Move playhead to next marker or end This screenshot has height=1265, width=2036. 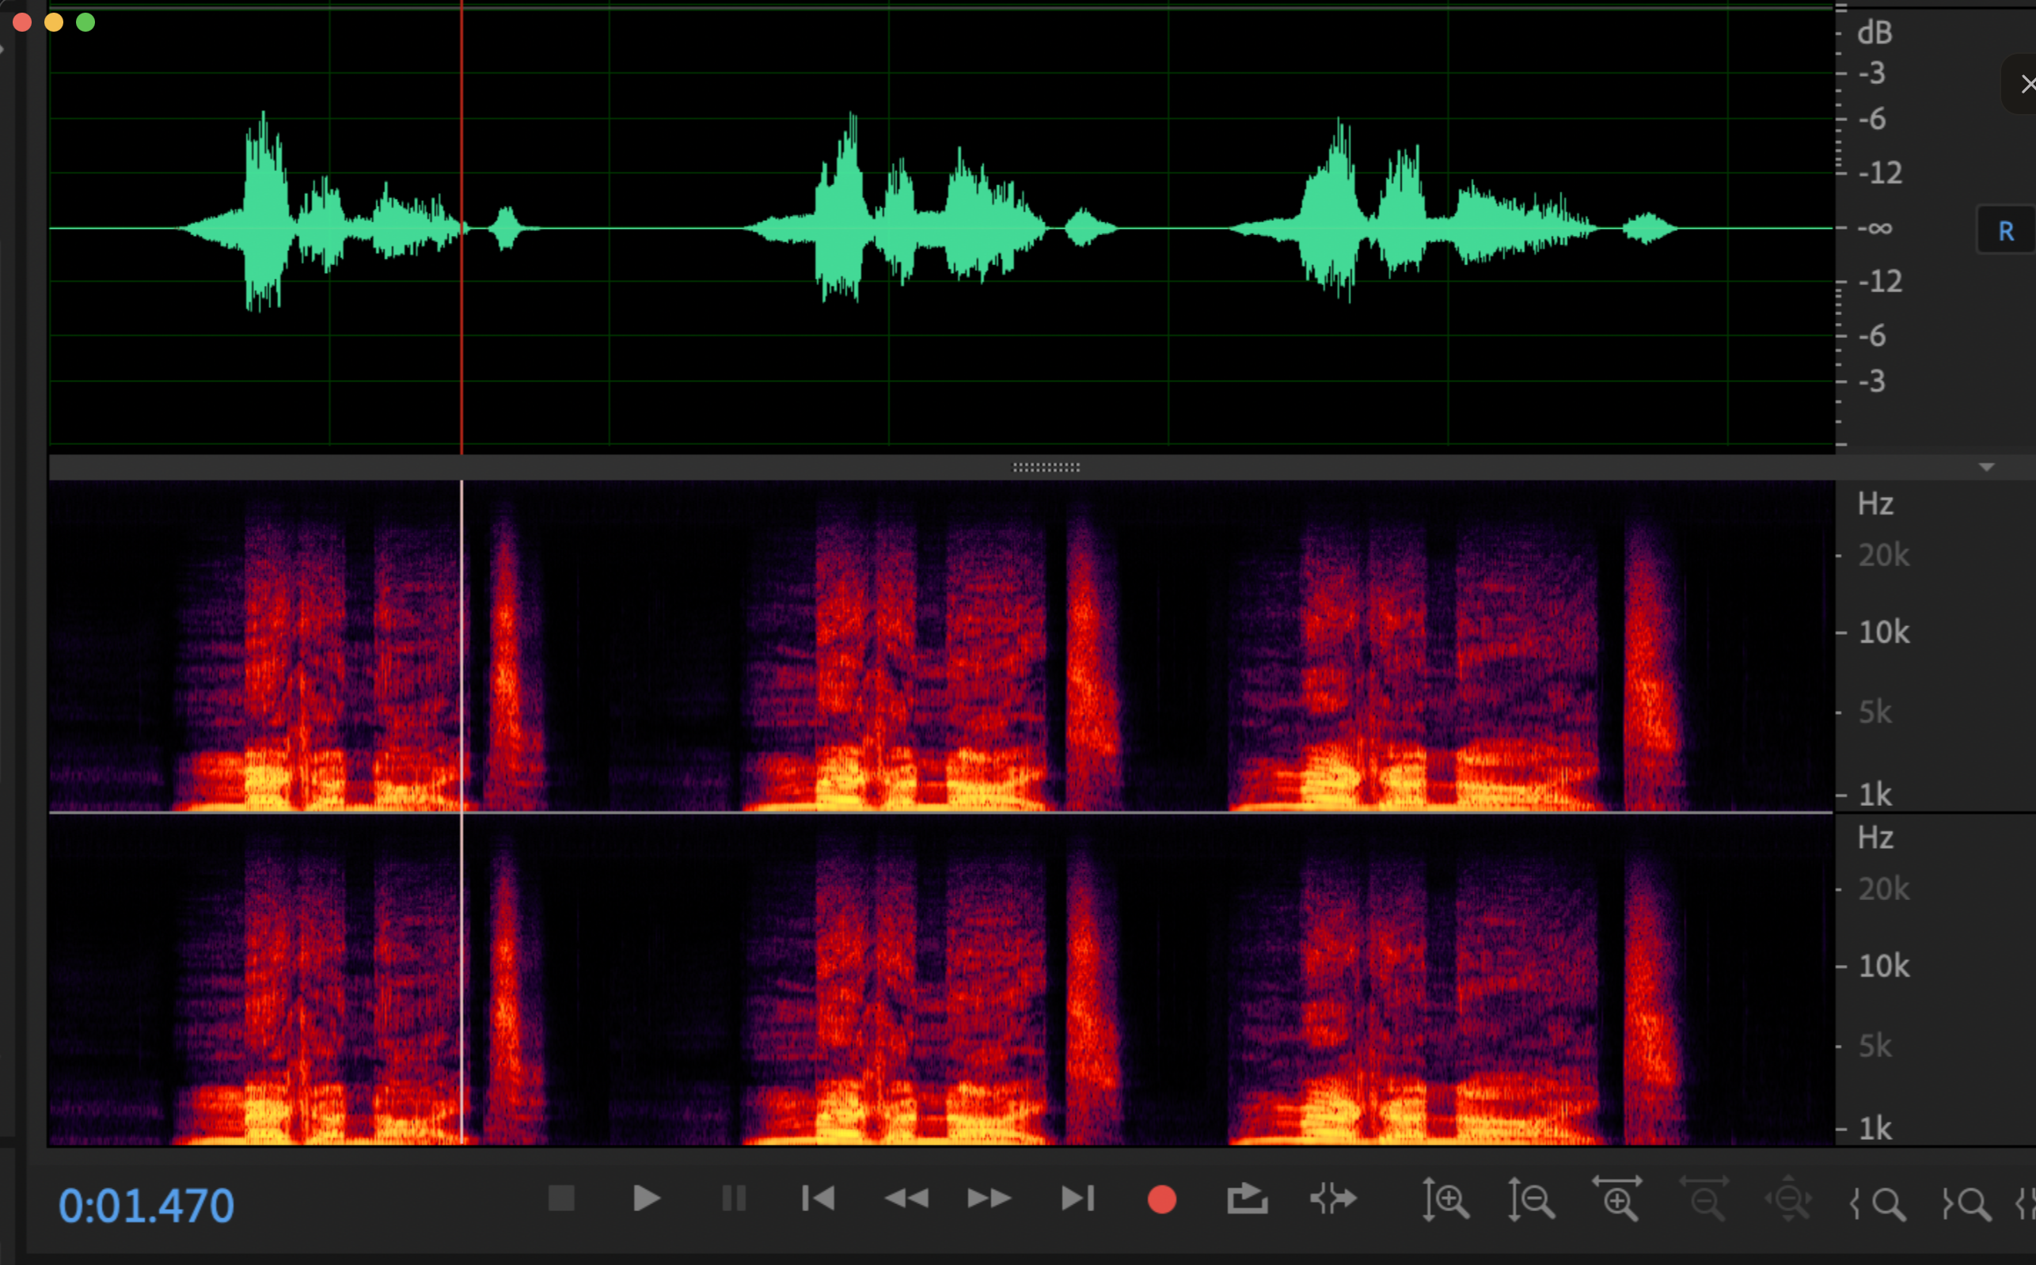click(x=1077, y=1198)
